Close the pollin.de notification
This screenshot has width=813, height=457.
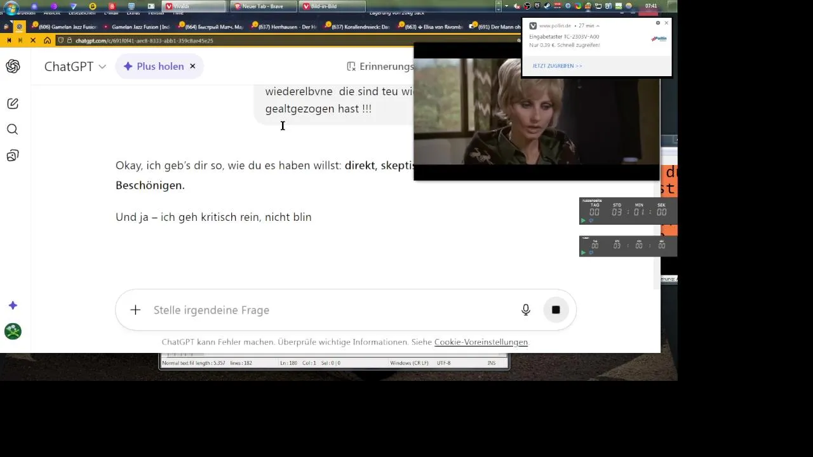(666, 23)
